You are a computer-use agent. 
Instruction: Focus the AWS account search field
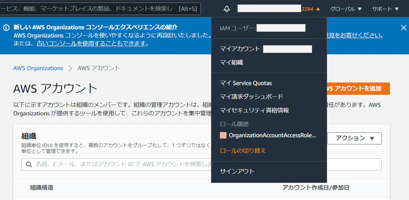click(202, 164)
